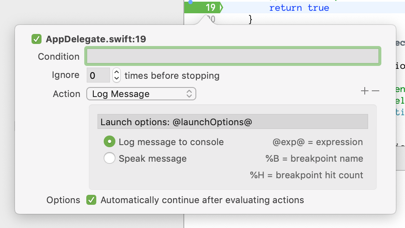Image resolution: width=405 pixels, height=228 pixels.
Task: Open the Action dropdown showing Log Message
Action: 141,94
